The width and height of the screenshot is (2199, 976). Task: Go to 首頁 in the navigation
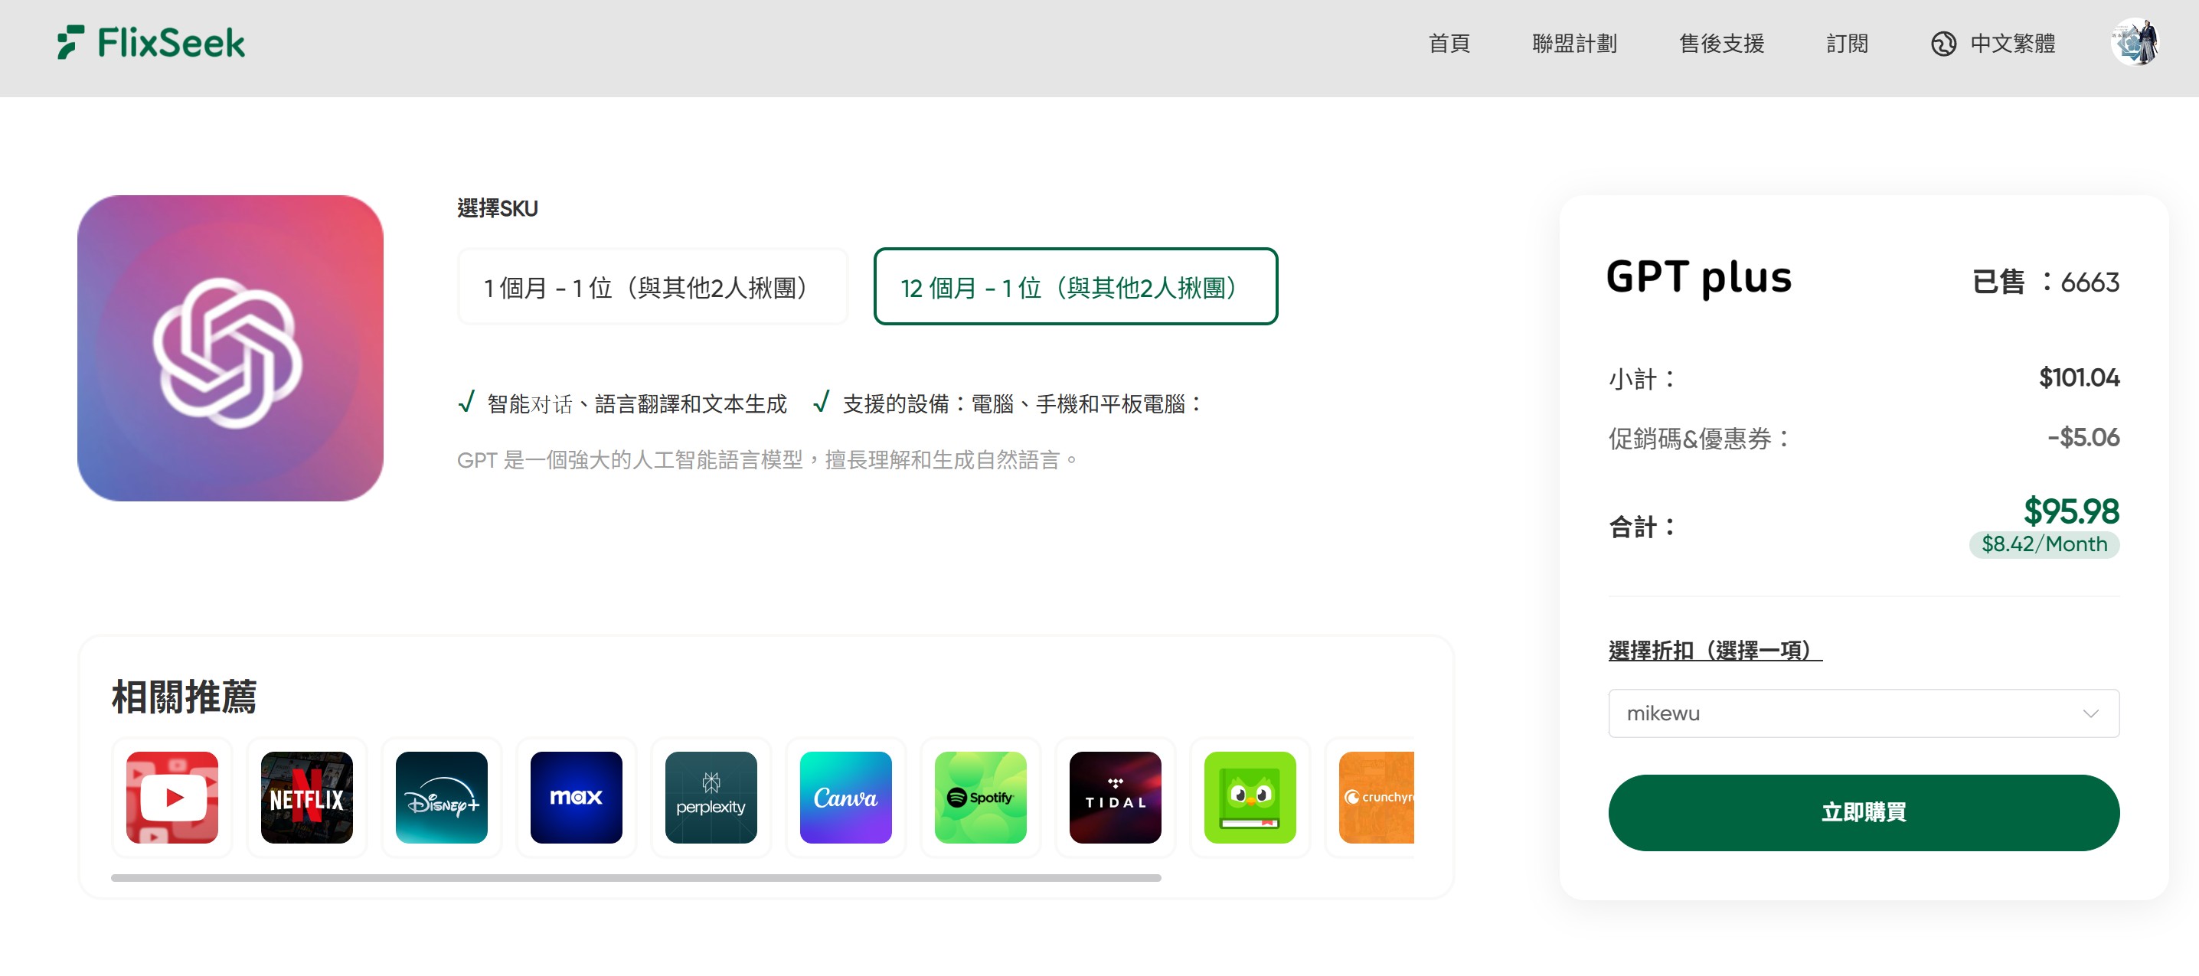1449,43
